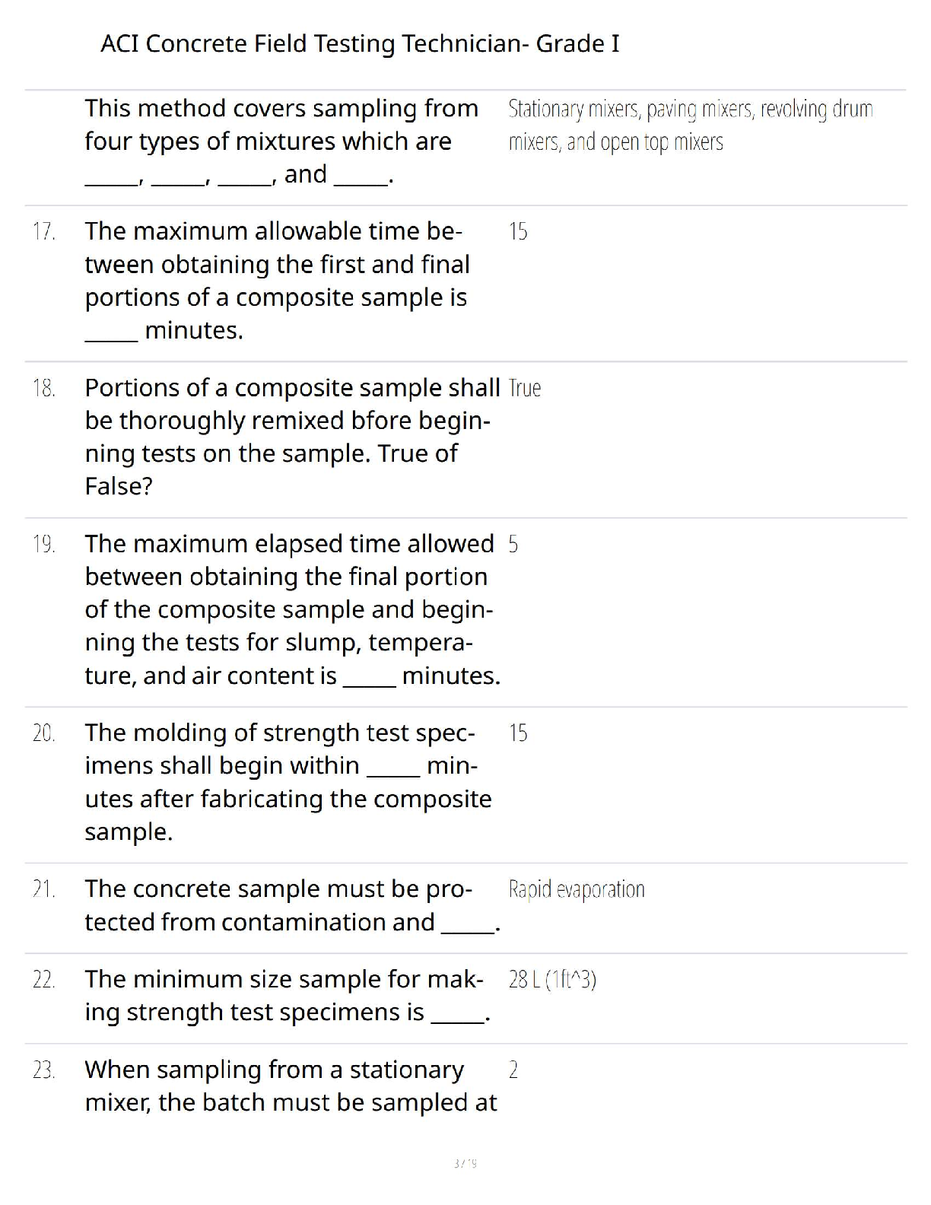Click the question about protecting the concrete sample
This screenshot has height=1205, width=931.
[x=291, y=906]
